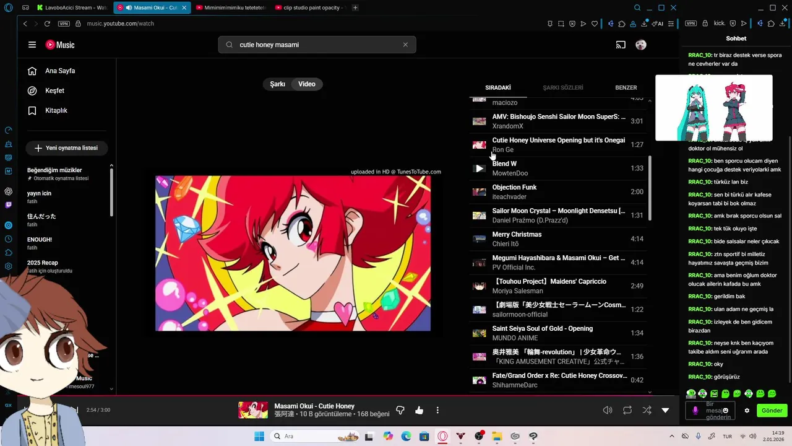Reload the page in Opera toolbar

click(47, 24)
